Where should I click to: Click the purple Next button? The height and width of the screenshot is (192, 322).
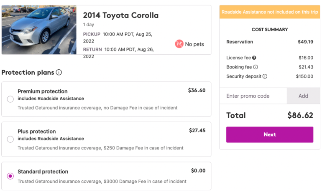point(270,134)
